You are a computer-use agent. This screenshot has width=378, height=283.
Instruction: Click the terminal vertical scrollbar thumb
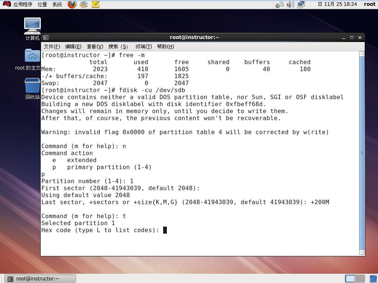coord(362,153)
